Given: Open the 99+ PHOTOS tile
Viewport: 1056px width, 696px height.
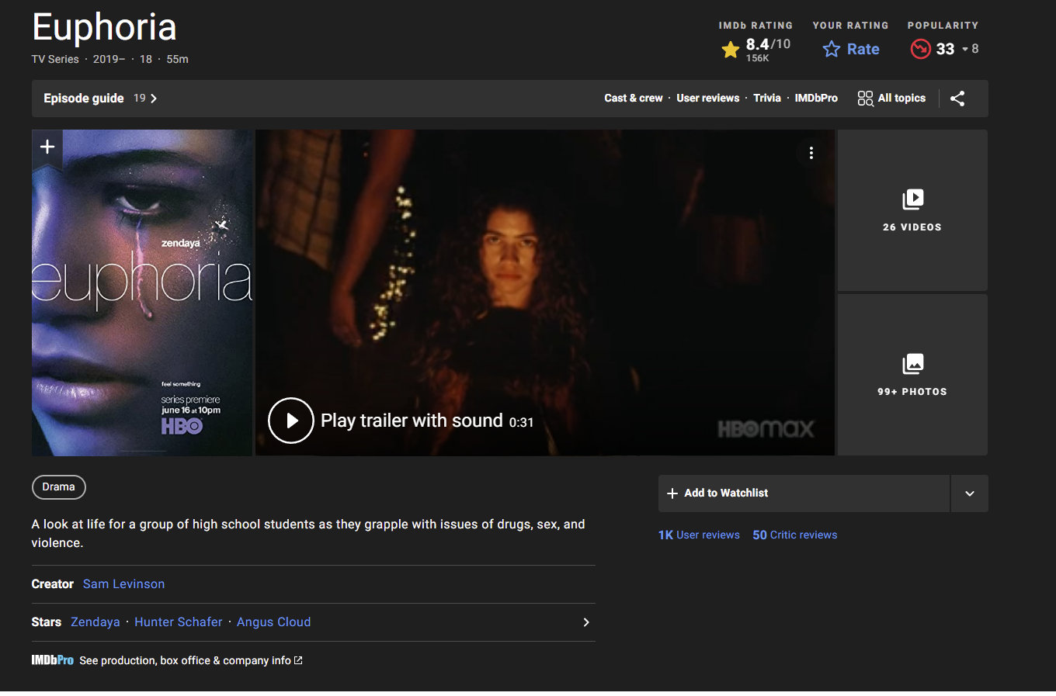Looking at the screenshot, I should point(913,375).
